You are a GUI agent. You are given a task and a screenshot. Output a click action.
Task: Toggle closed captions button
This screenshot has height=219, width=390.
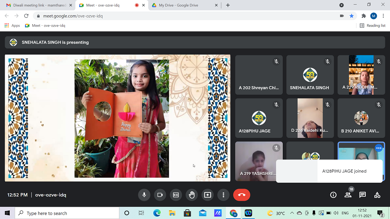point(176,195)
